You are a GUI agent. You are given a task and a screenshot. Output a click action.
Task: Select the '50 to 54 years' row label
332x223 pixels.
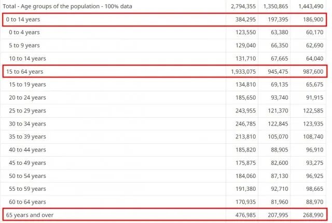[x=27, y=176]
